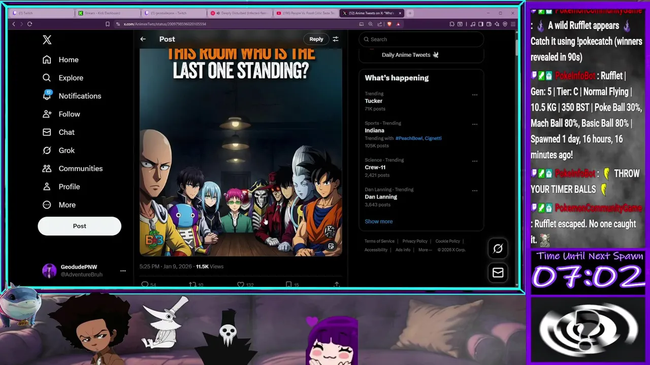This screenshot has width=650, height=365.
Task: Go back using the Post header arrow
Action: (x=143, y=39)
